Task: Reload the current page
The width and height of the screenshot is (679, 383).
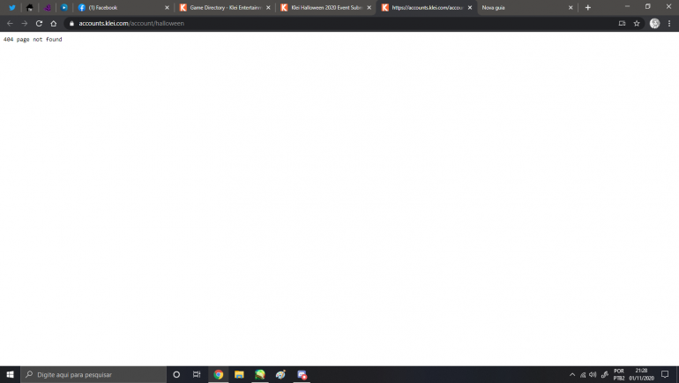Action: tap(39, 24)
